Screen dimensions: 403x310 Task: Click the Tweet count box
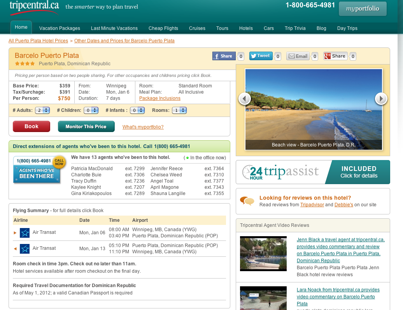(x=278, y=56)
